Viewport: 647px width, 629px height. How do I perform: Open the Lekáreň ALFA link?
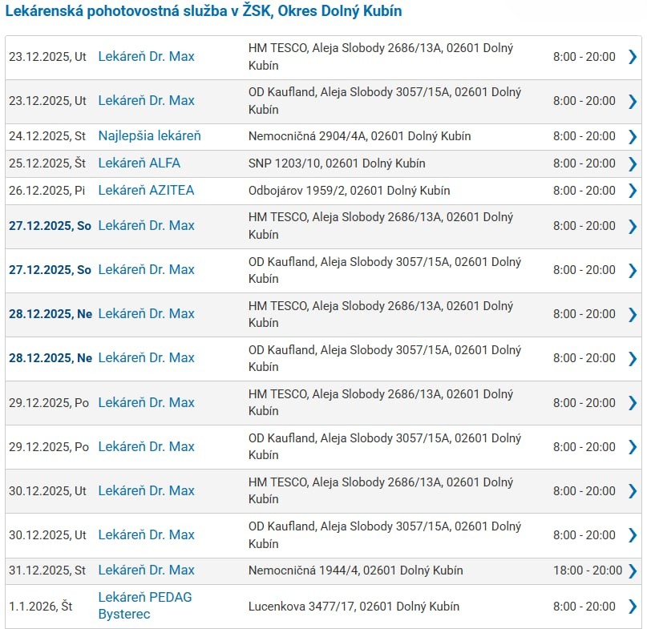(x=139, y=163)
